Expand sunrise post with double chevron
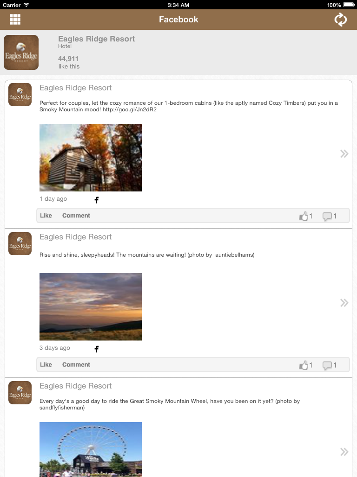357x477 pixels. 344,303
